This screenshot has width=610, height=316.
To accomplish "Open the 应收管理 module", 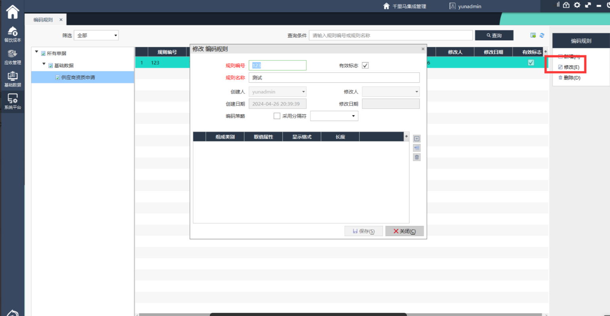I will pyautogui.click(x=12, y=57).
